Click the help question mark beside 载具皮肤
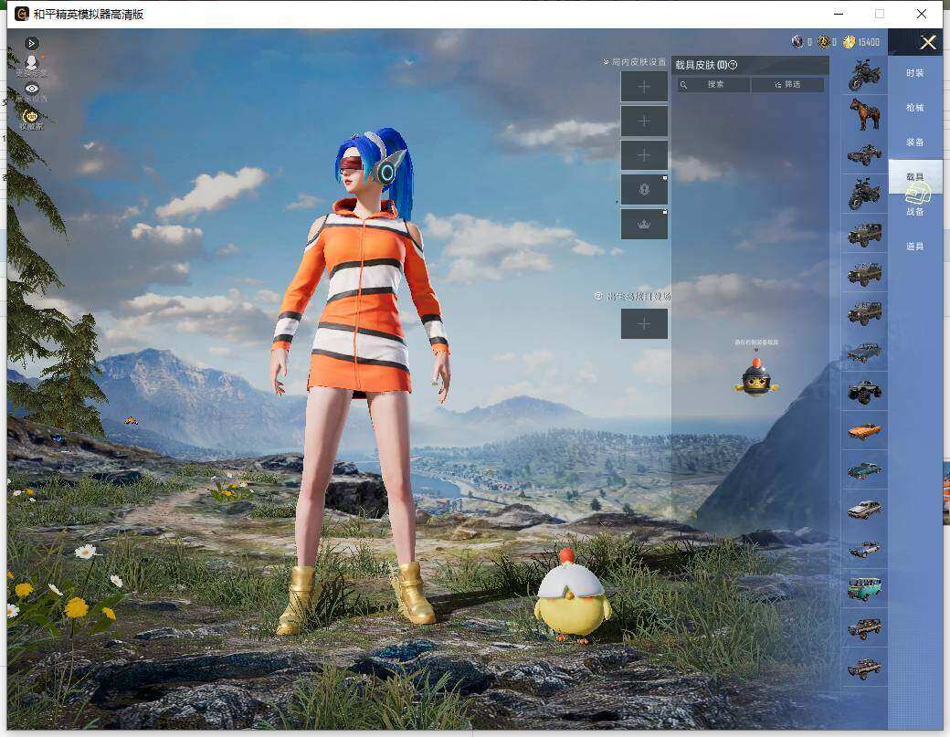The height and width of the screenshot is (737, 950). coord(733,65)
